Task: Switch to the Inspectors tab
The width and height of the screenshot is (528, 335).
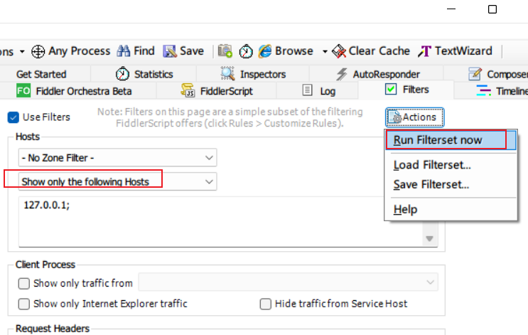Action: pos(253,74)
